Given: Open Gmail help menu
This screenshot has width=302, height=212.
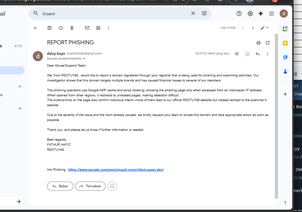Looking at the screenshot, I should [x=239, y=14].
